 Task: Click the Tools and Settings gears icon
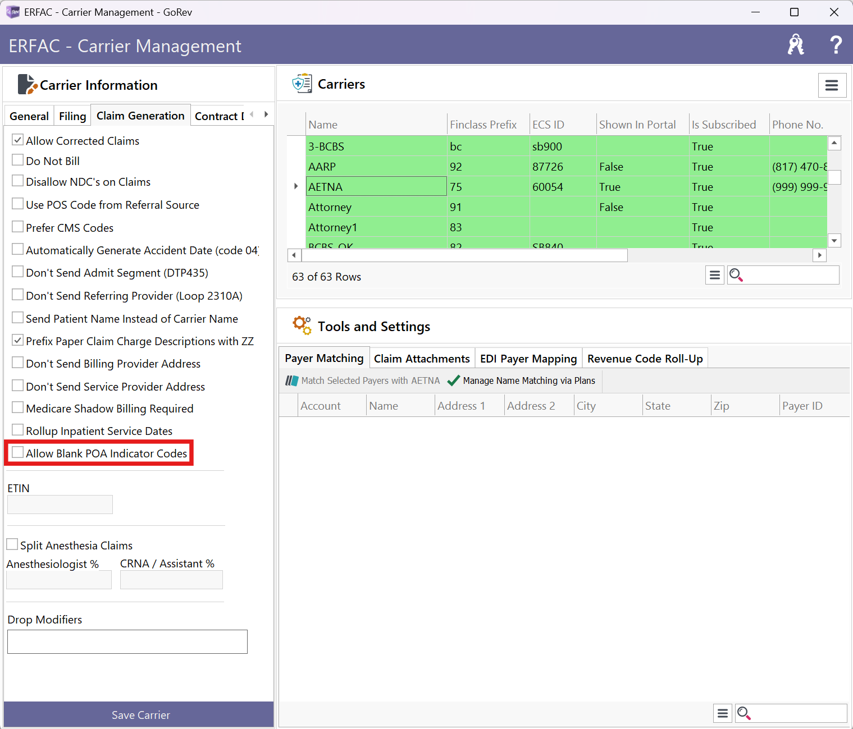tap(302, 325)
